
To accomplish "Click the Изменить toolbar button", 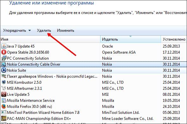I will click(66, 30).
